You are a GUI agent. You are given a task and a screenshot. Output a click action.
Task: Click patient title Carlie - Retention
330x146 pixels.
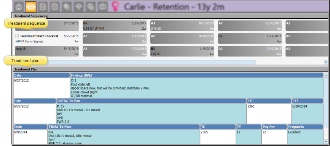tap(174, 7)
